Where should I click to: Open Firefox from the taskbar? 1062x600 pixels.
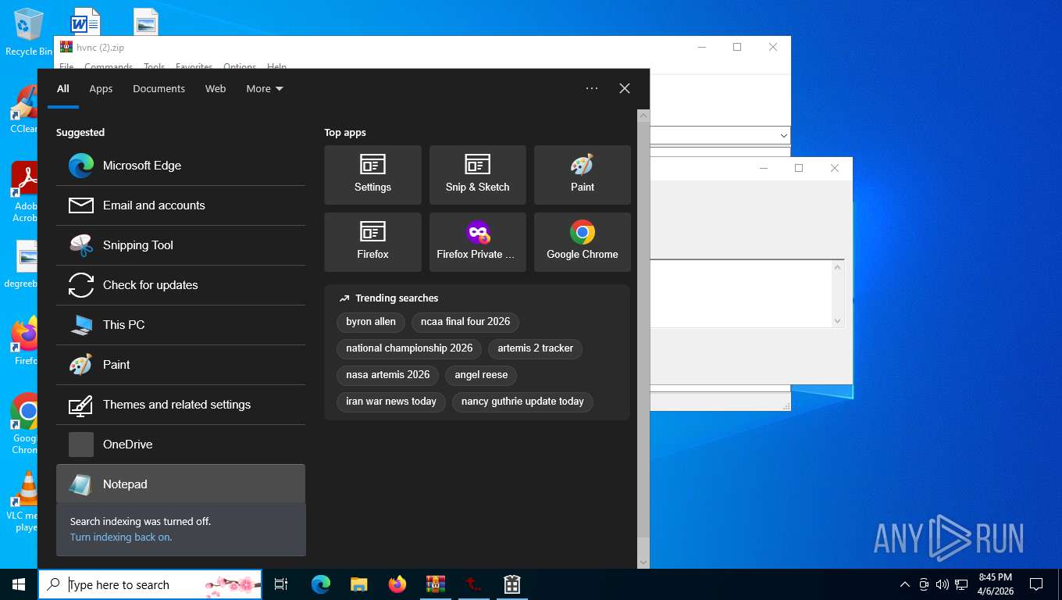397,584
